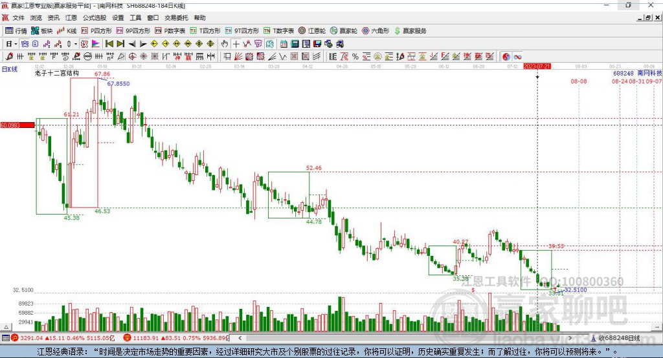Open the 赢家轮 wheel tool
663x358 pixels.
(344, 30)
